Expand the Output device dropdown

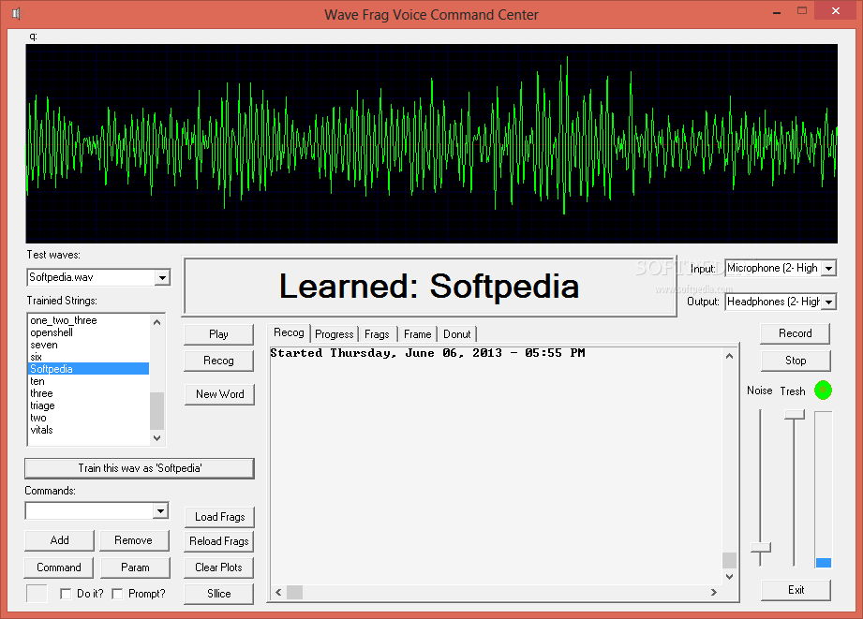click(828, 302)
